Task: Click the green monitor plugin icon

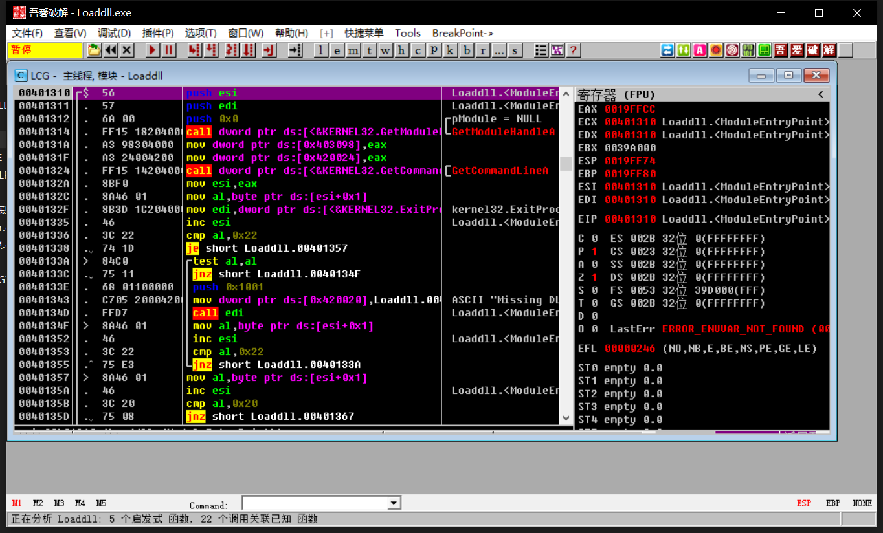Action: [765, 50]
